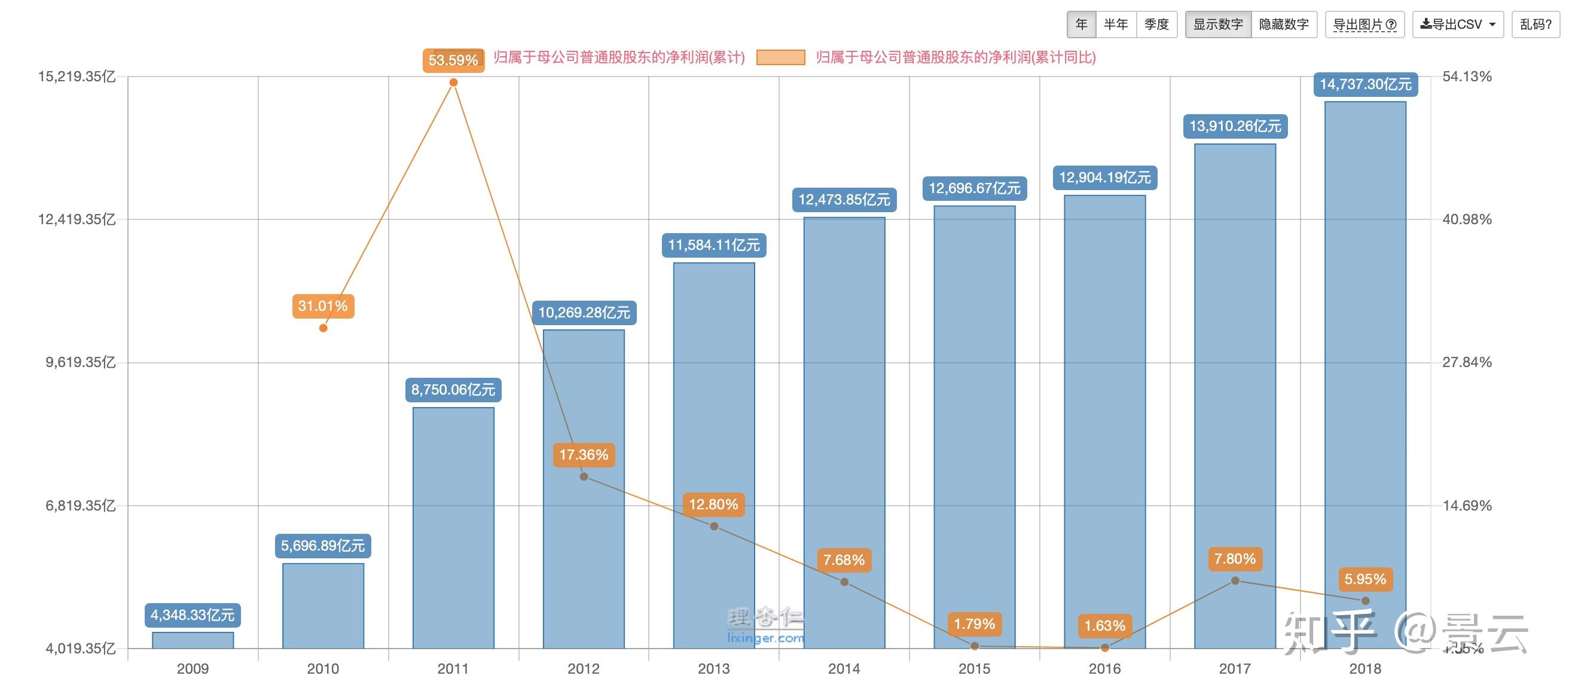1569x697 pixels.
Task: Click the 40.98% right axis label
Action: click(x=1467, y=219)
